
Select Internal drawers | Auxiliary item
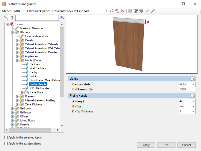click(40, 100)
